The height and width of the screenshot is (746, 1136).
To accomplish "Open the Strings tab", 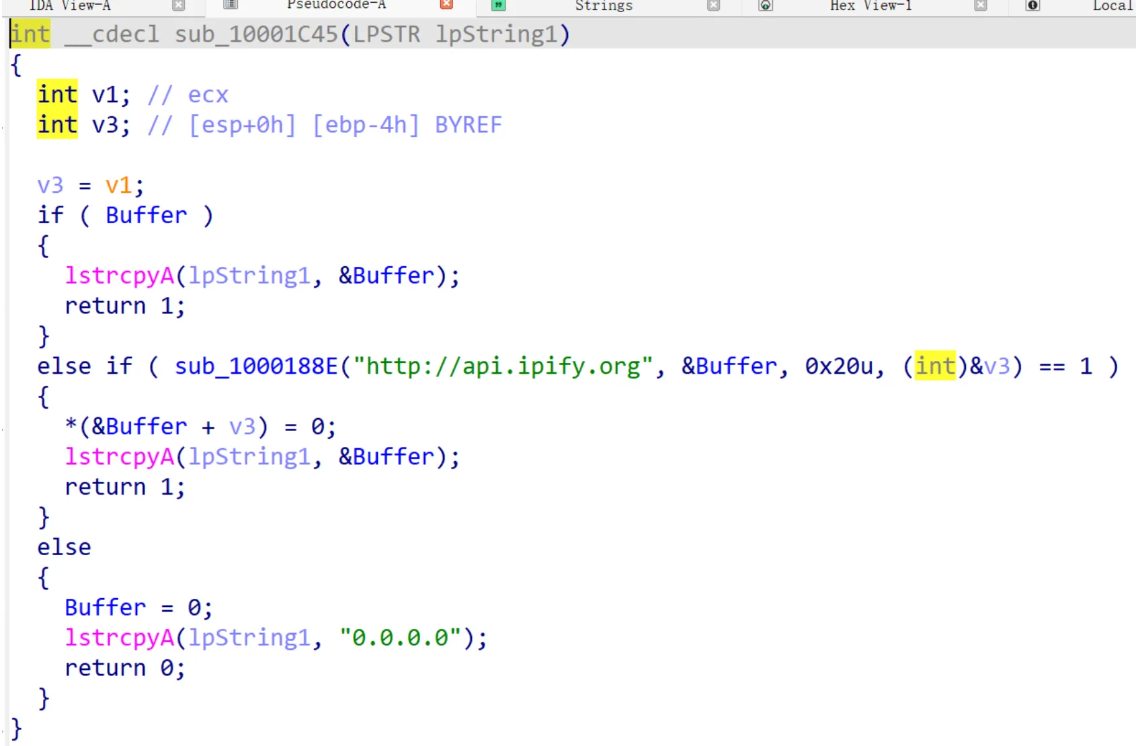I will 603,5.
